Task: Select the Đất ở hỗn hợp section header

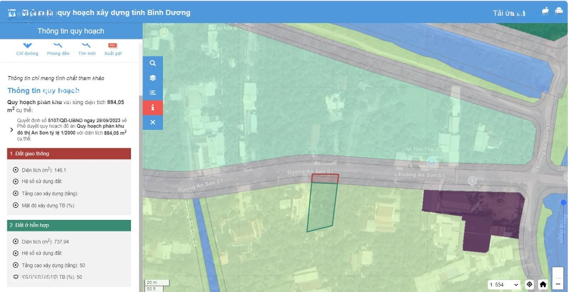Action: [x=69, y=225]
